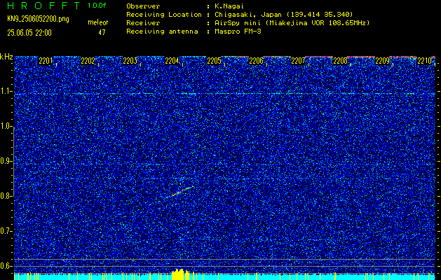Click the 2201 time marker

click(x=46, y=61)
